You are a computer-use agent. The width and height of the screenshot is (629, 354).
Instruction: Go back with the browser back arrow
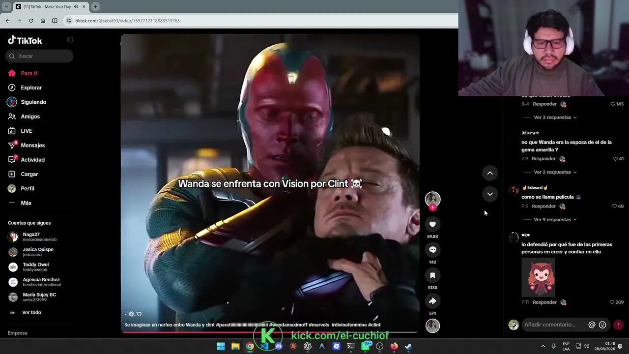pyautogui.click(x=7, y=21)
